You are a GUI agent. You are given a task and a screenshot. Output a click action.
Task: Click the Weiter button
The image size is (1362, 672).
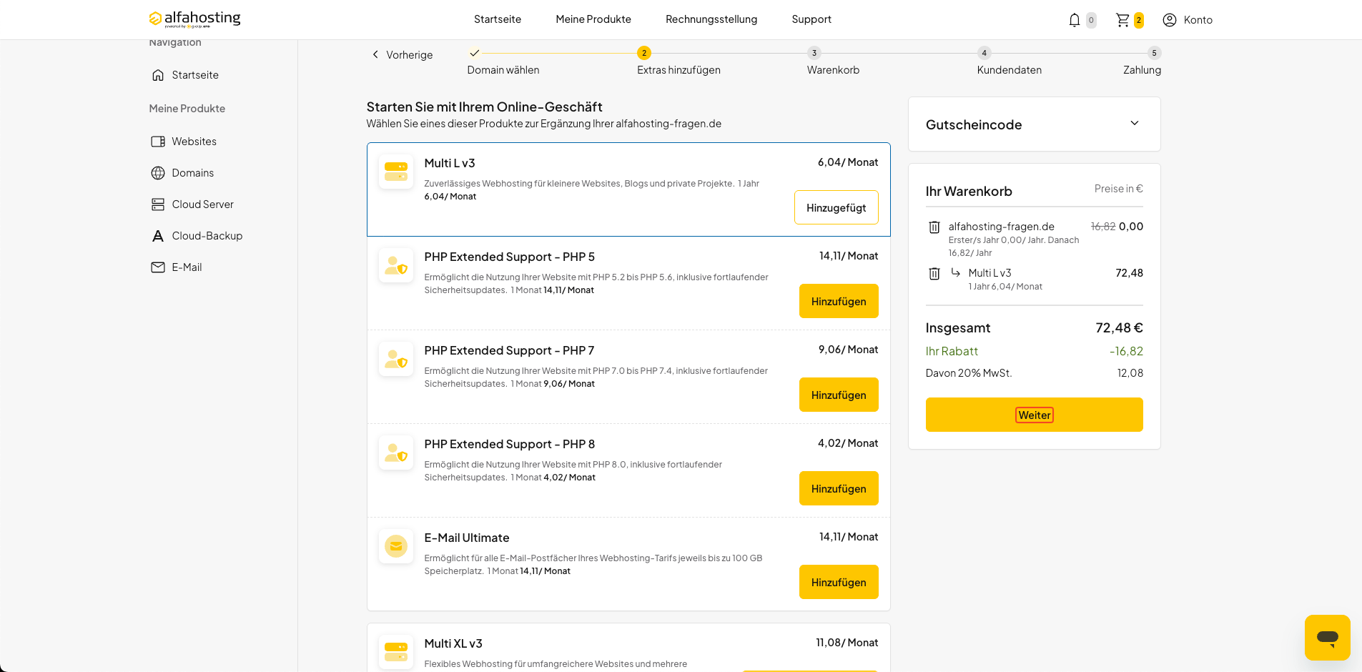tap(1034, 415)
